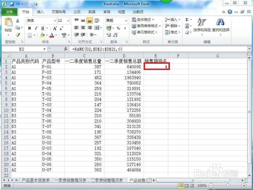The height and width of the screenshot is (190, 253).
Task: Click the Format Painter brush icon
Action: [x=18, y=35]
